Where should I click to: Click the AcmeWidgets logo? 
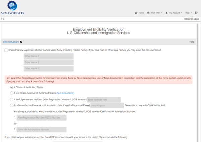pos(13,8)
